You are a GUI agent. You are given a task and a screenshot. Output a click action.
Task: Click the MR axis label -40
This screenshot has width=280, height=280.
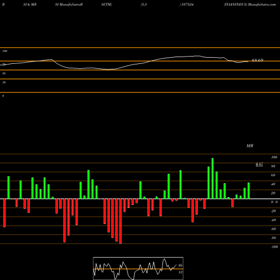(x=273, y=220)
